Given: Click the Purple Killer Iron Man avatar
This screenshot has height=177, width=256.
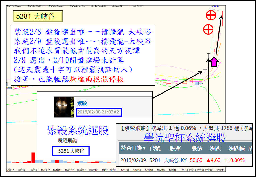Looking at the screenshot, I should point(64,107).
